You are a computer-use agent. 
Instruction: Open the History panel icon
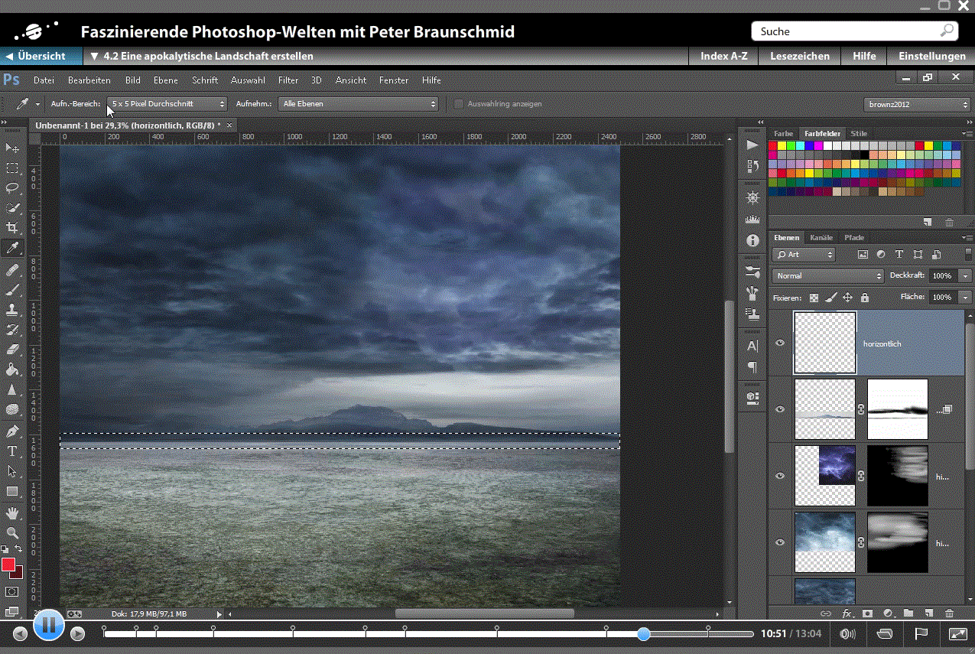[752, 166]
